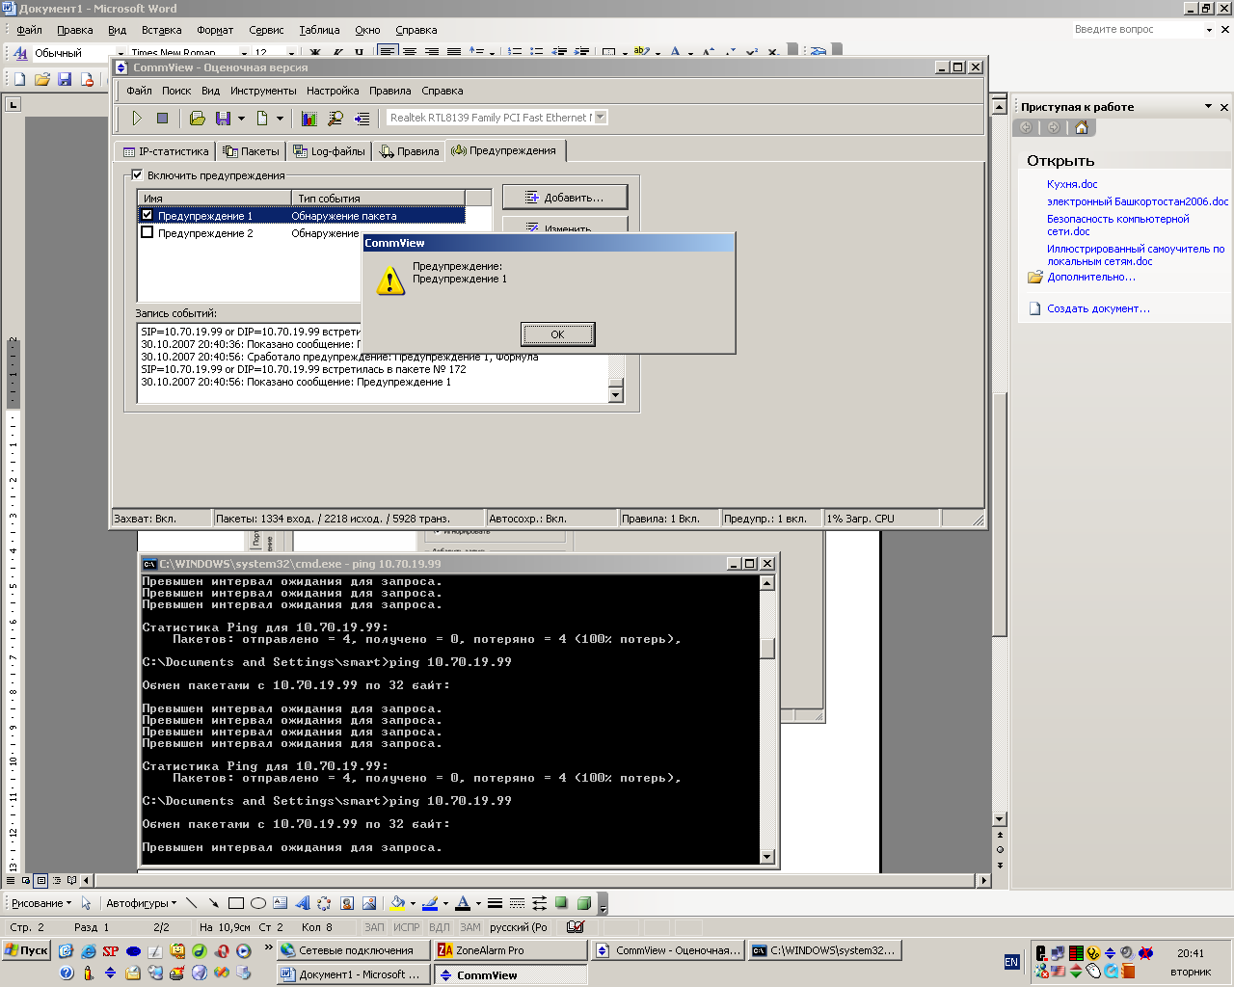Check the Предупреждение 2 checkbox
This screenshot has width=1234, height=987.
click(x=148, y=233)
